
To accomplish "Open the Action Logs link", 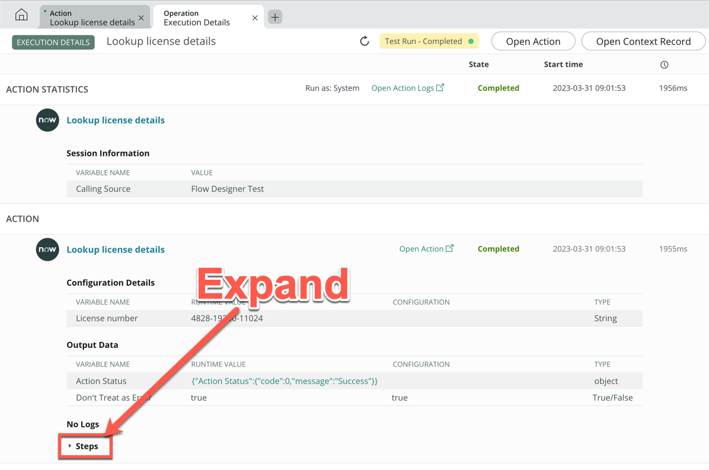I will pos(403,88).
